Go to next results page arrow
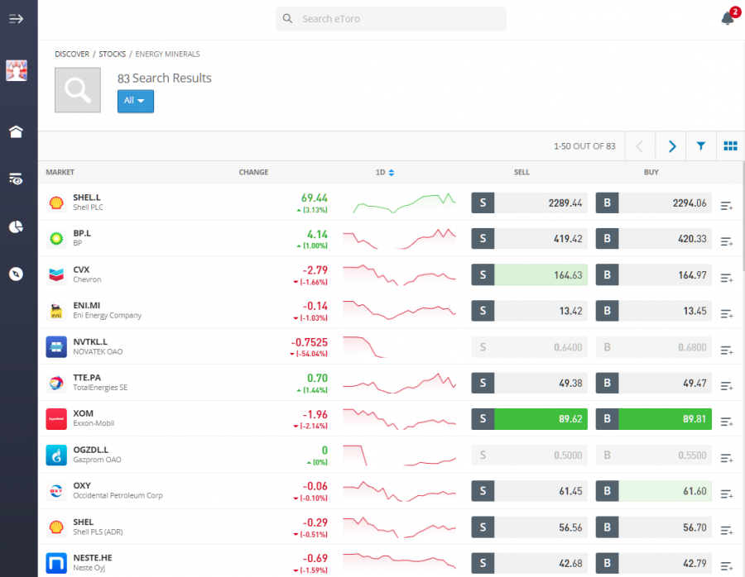 pos(671,146)
